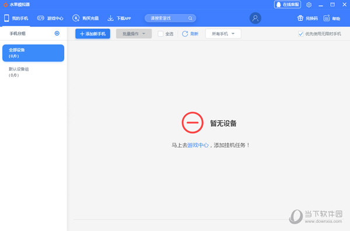Screen dimensions: 350x231
Task: Open 兑换码 gift redemption
Action: [x=307, y=18]
